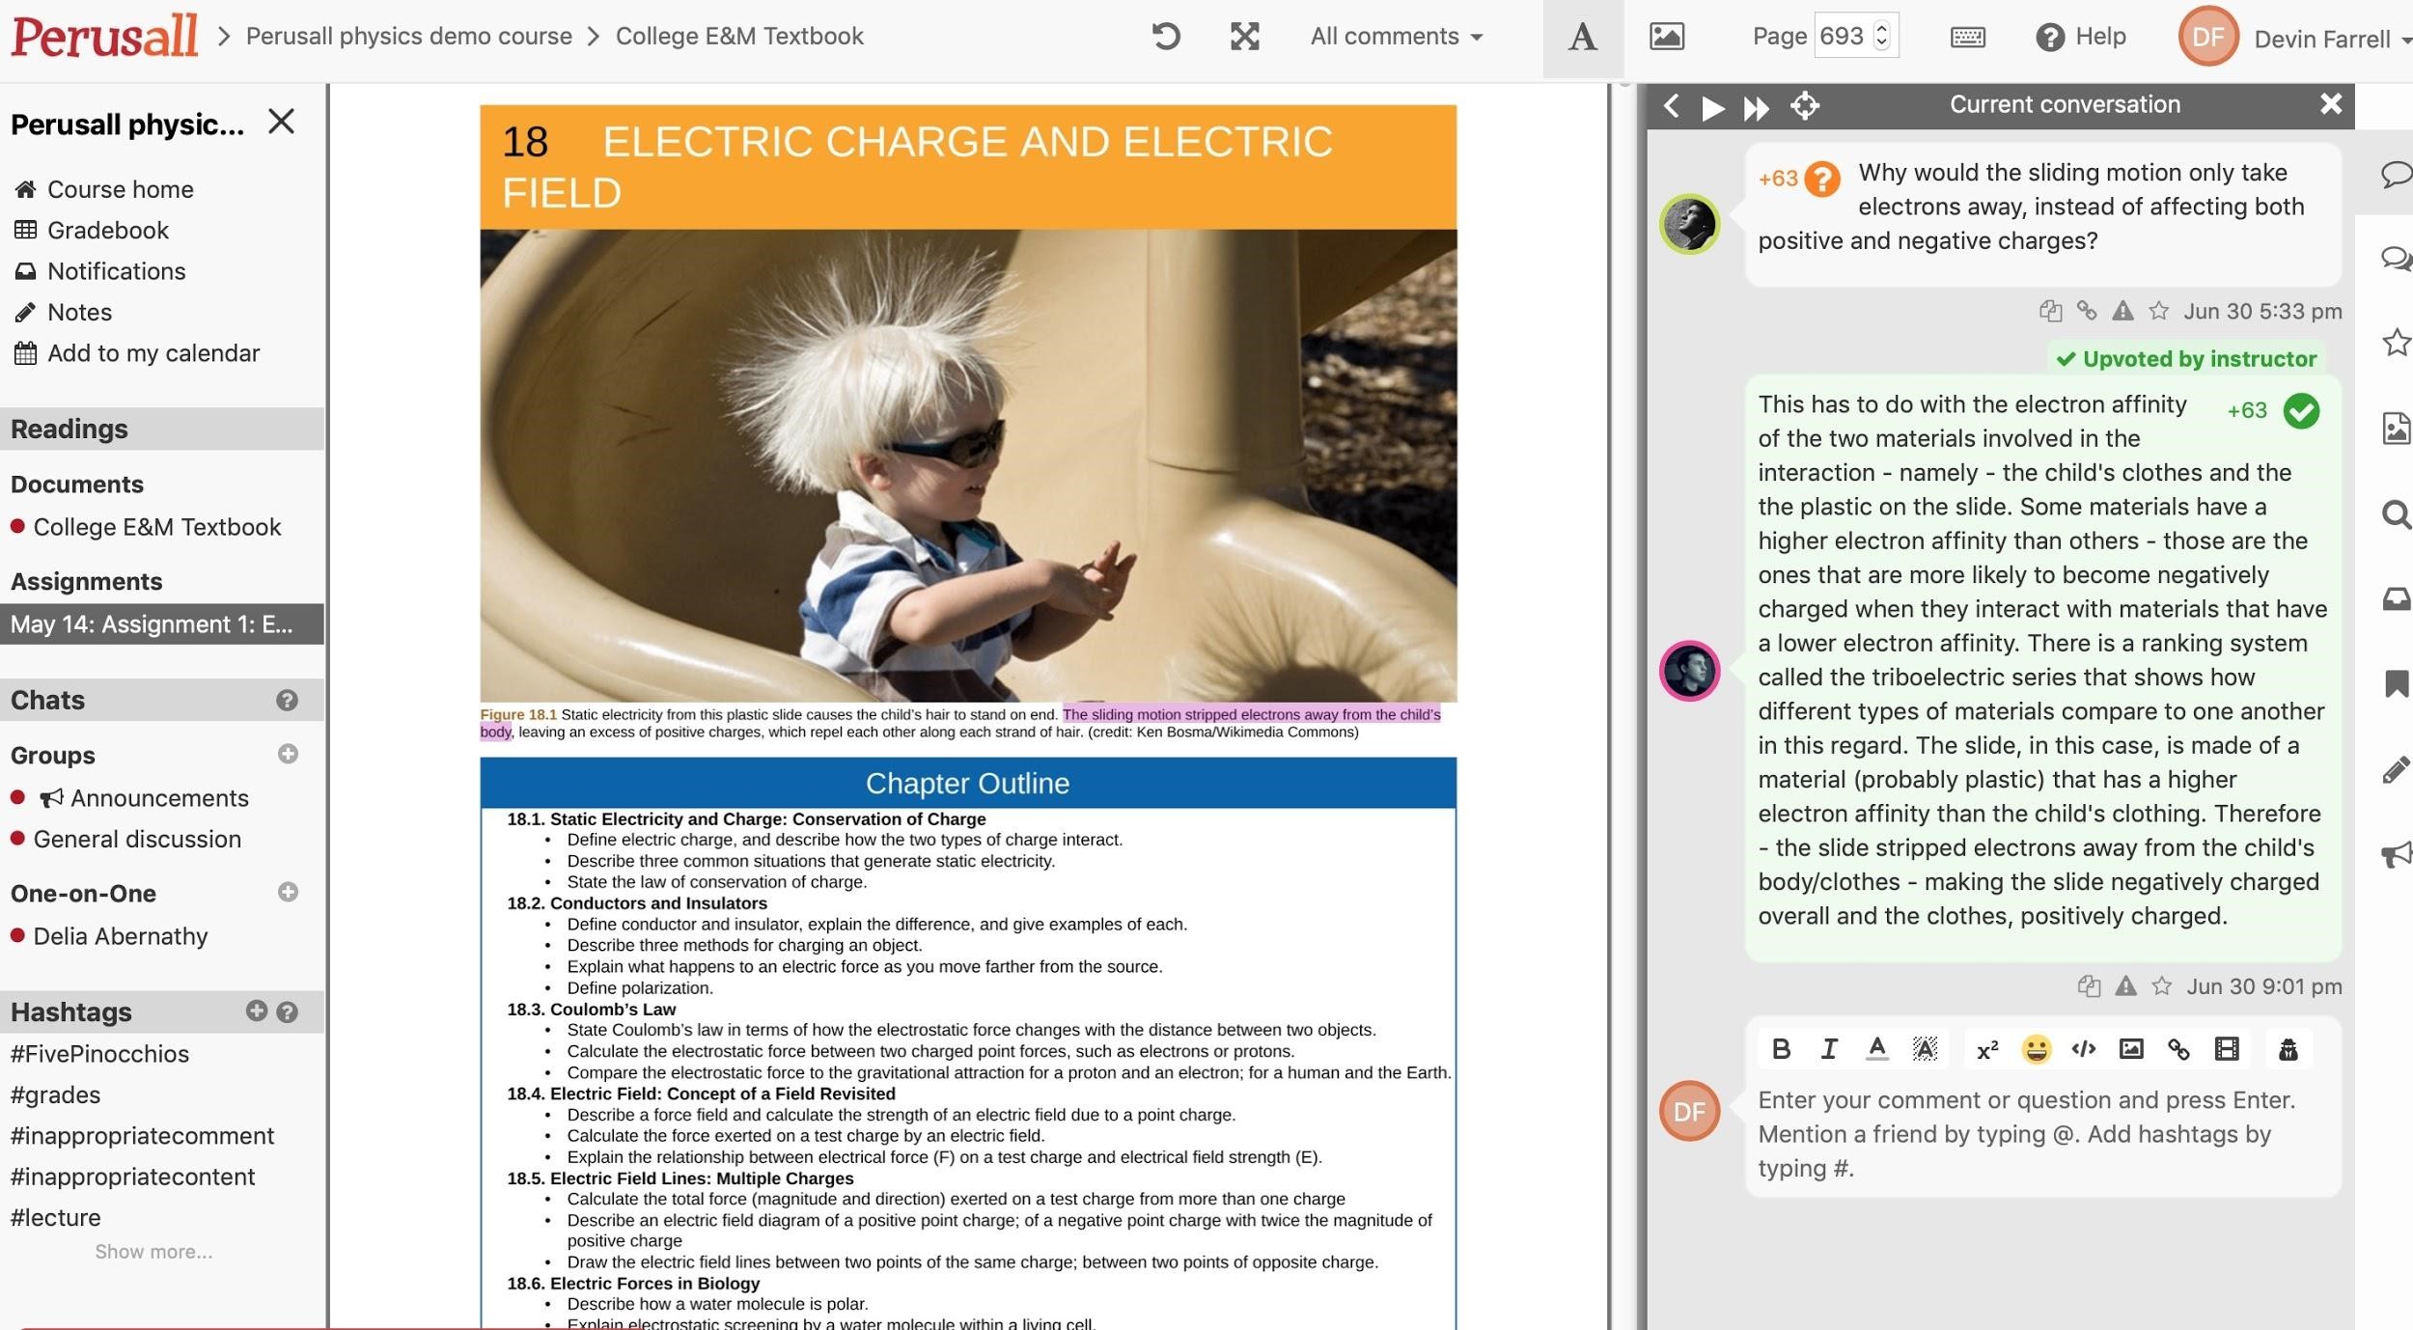The width and height of the screenshot is (2413, 1330).
Task: Open chat with Delia Abernathy
Action: click(121, 936)
